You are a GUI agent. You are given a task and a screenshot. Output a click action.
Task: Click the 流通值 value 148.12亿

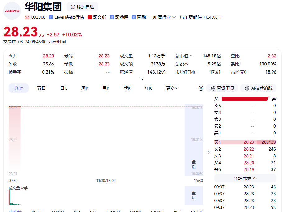(x=156, y=72)
